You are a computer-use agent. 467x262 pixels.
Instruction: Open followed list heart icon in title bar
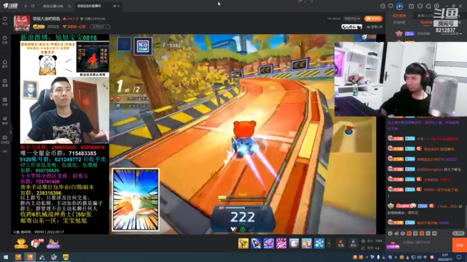[391, 6]
